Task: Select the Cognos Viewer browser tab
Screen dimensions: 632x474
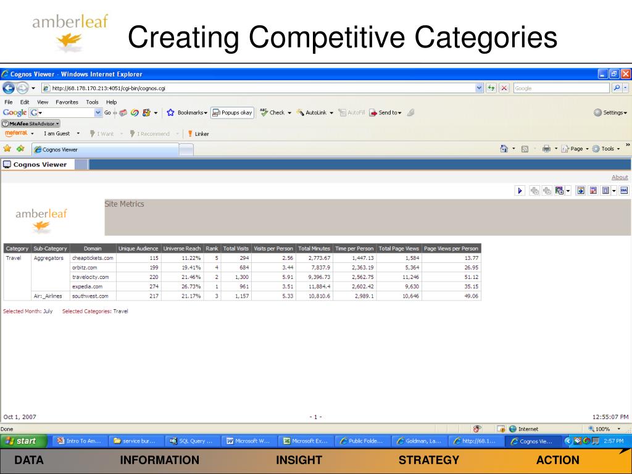Action: [105, 149]
